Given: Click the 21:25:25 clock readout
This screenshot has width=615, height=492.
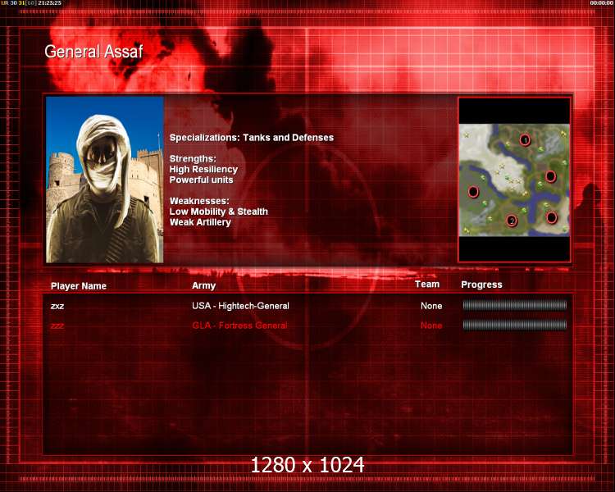Looking at the screenshot, I should (x=49, y=3).
